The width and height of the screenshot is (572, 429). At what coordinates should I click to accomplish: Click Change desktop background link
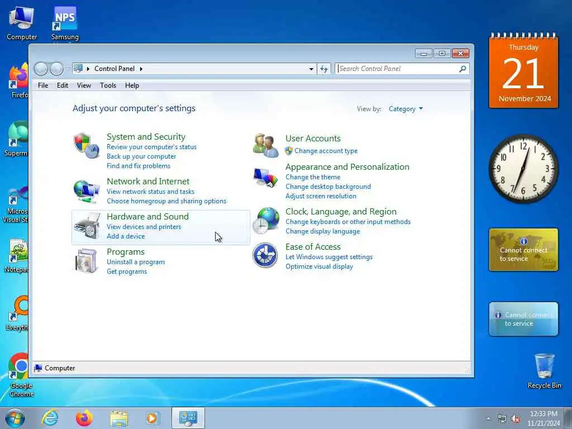(x=328, y=187)
